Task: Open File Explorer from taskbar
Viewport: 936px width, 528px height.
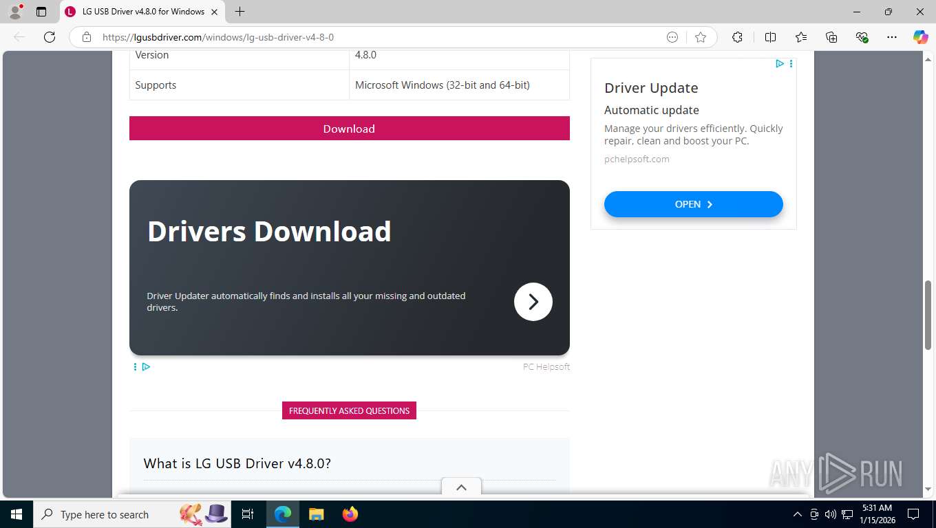Action: pos(316,514)
